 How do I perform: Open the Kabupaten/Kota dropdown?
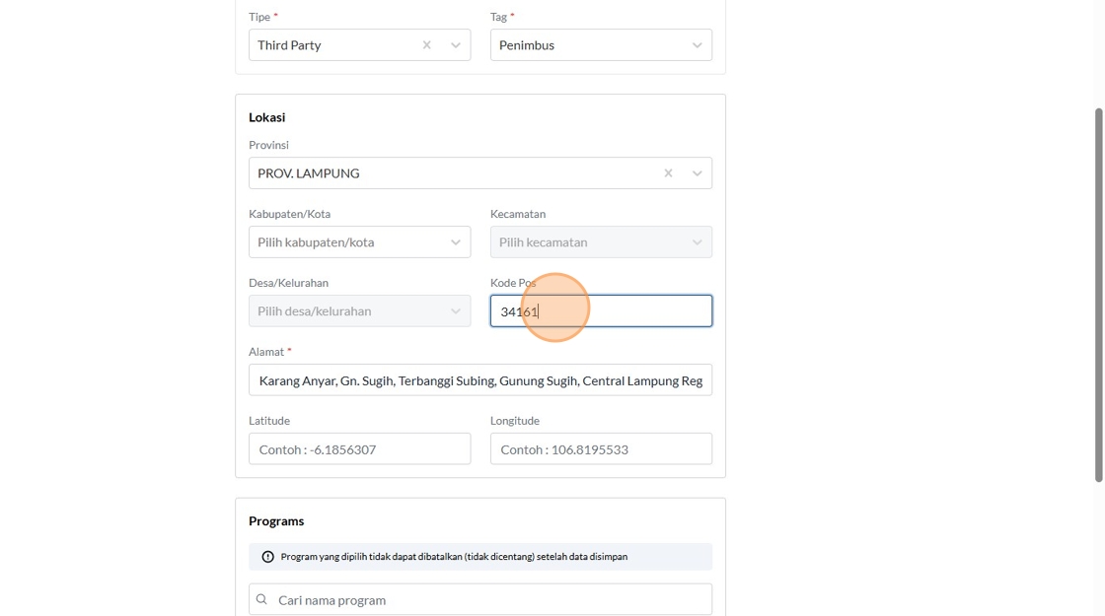(350, 242)
